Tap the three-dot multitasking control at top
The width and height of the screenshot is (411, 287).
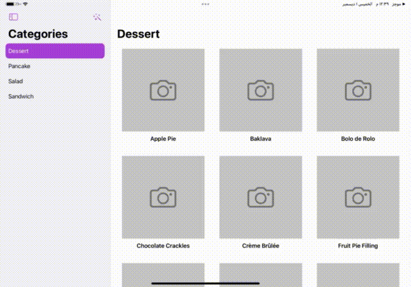click(205, 4)
